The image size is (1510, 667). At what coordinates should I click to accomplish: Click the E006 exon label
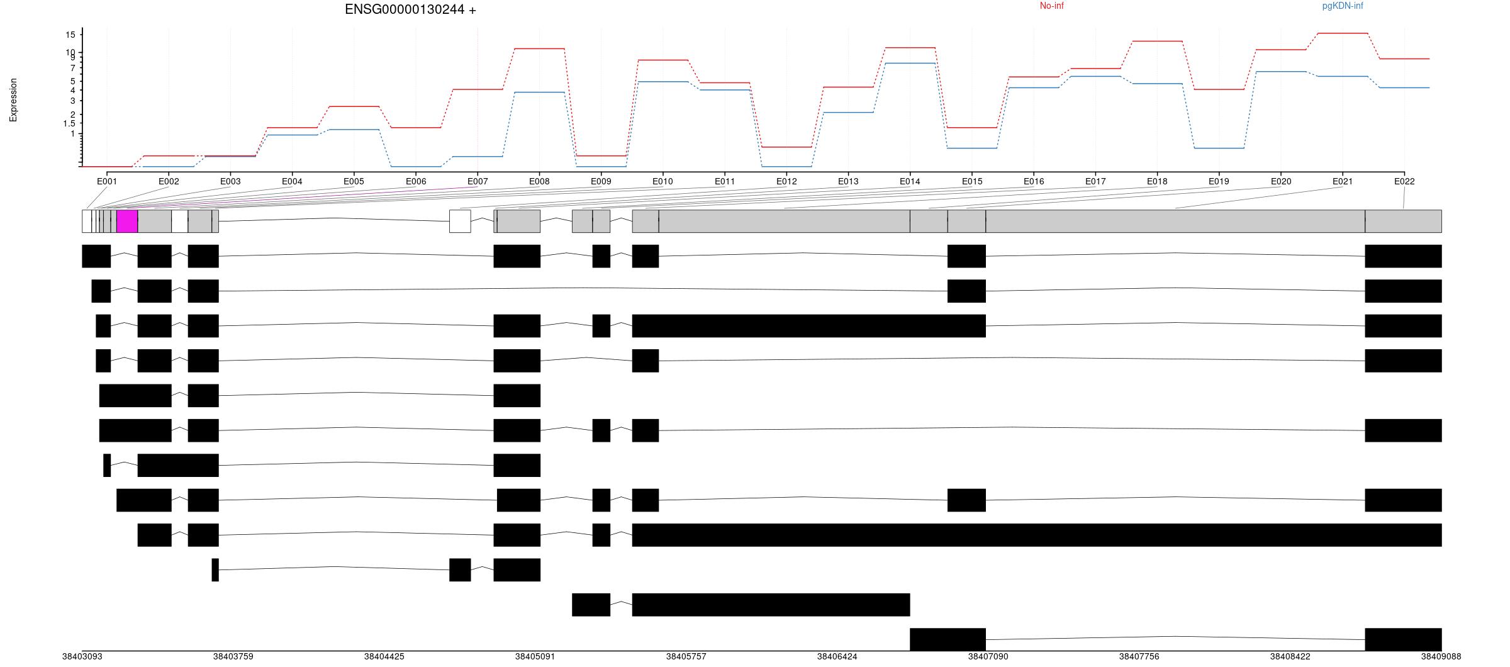coord(416,181)
